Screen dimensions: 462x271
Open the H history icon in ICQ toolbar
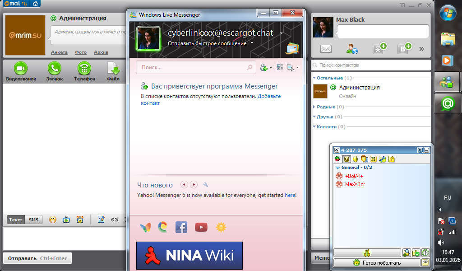[x=373, y=159]
